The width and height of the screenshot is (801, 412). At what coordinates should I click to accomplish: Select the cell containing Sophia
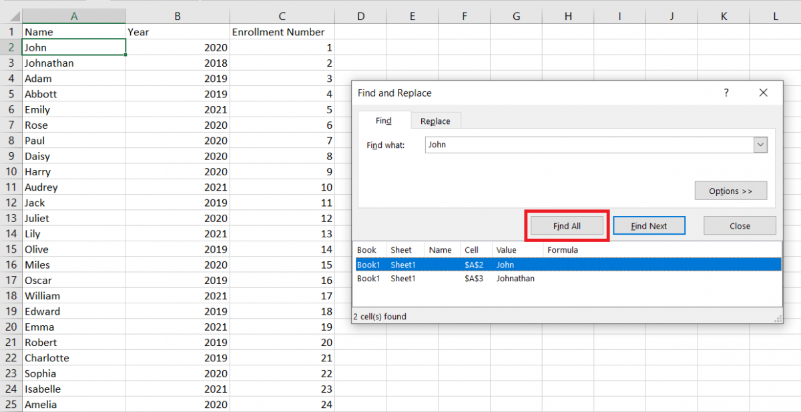click(74, 374)
